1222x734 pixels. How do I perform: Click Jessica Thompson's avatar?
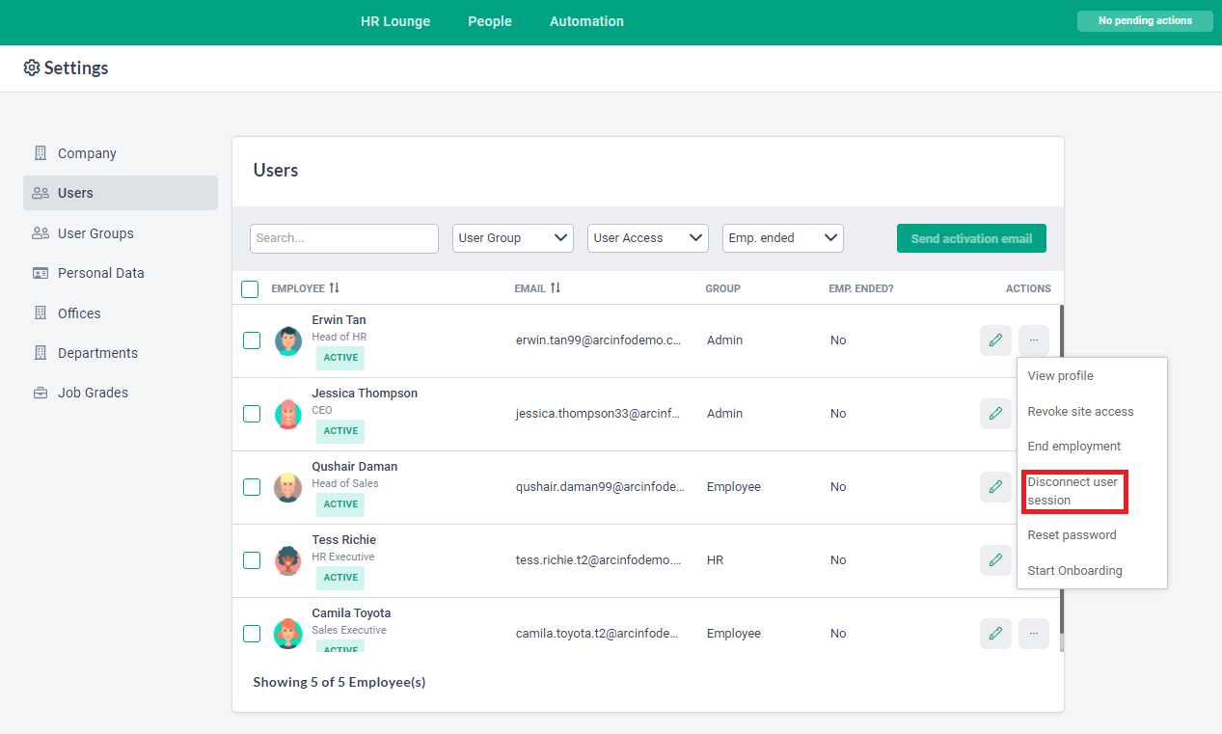pos(287,415)
